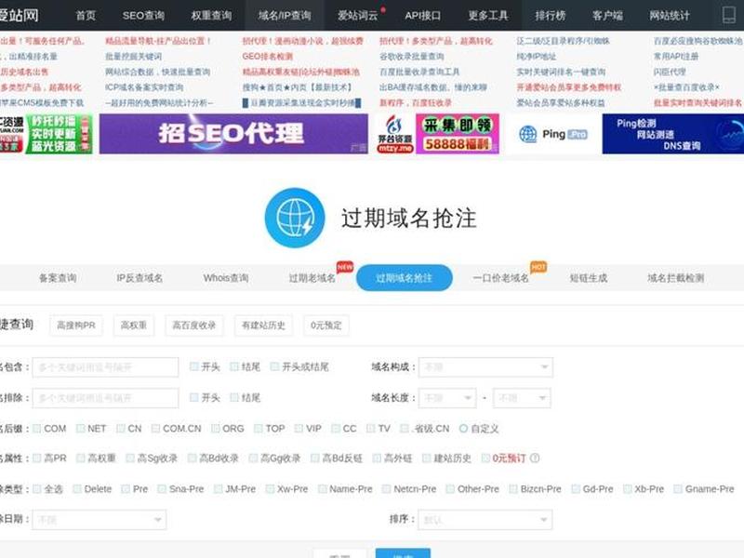
Task: Click the globe logo beside 过期域名抢注
Action: [295, 218]
